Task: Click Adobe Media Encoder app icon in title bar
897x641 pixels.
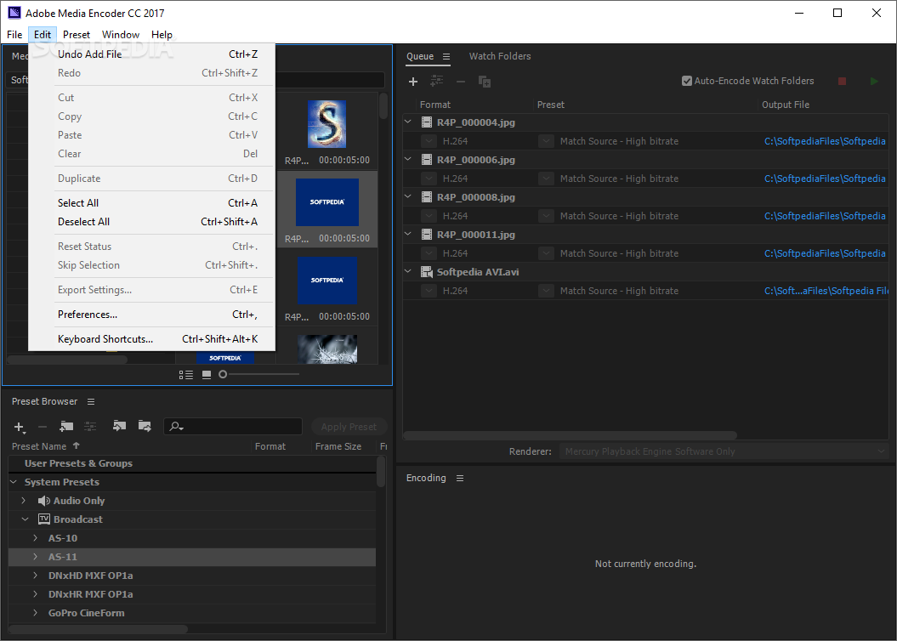Action: [x=14, y=13]
